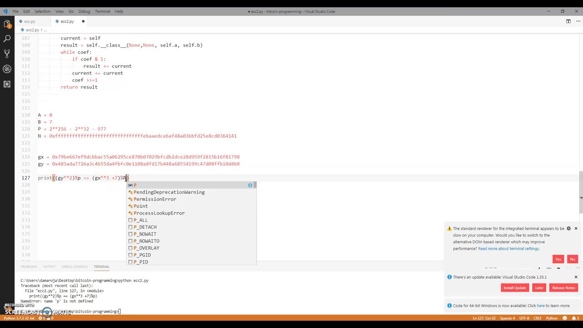The width and height of the screenshot is (583, 328).
Task: Open the Search view in activity bar
Action: click(x=7, y=39)
